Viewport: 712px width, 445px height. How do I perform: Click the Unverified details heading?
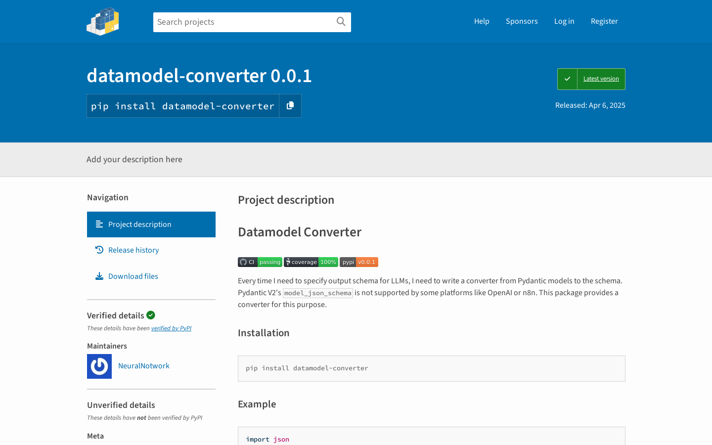121,405
